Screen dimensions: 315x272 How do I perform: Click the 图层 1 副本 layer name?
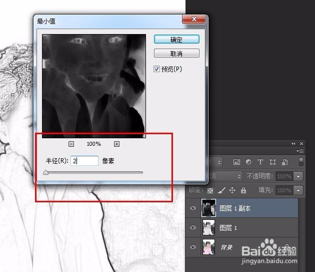pyautogui.click(x=235, y=208)
